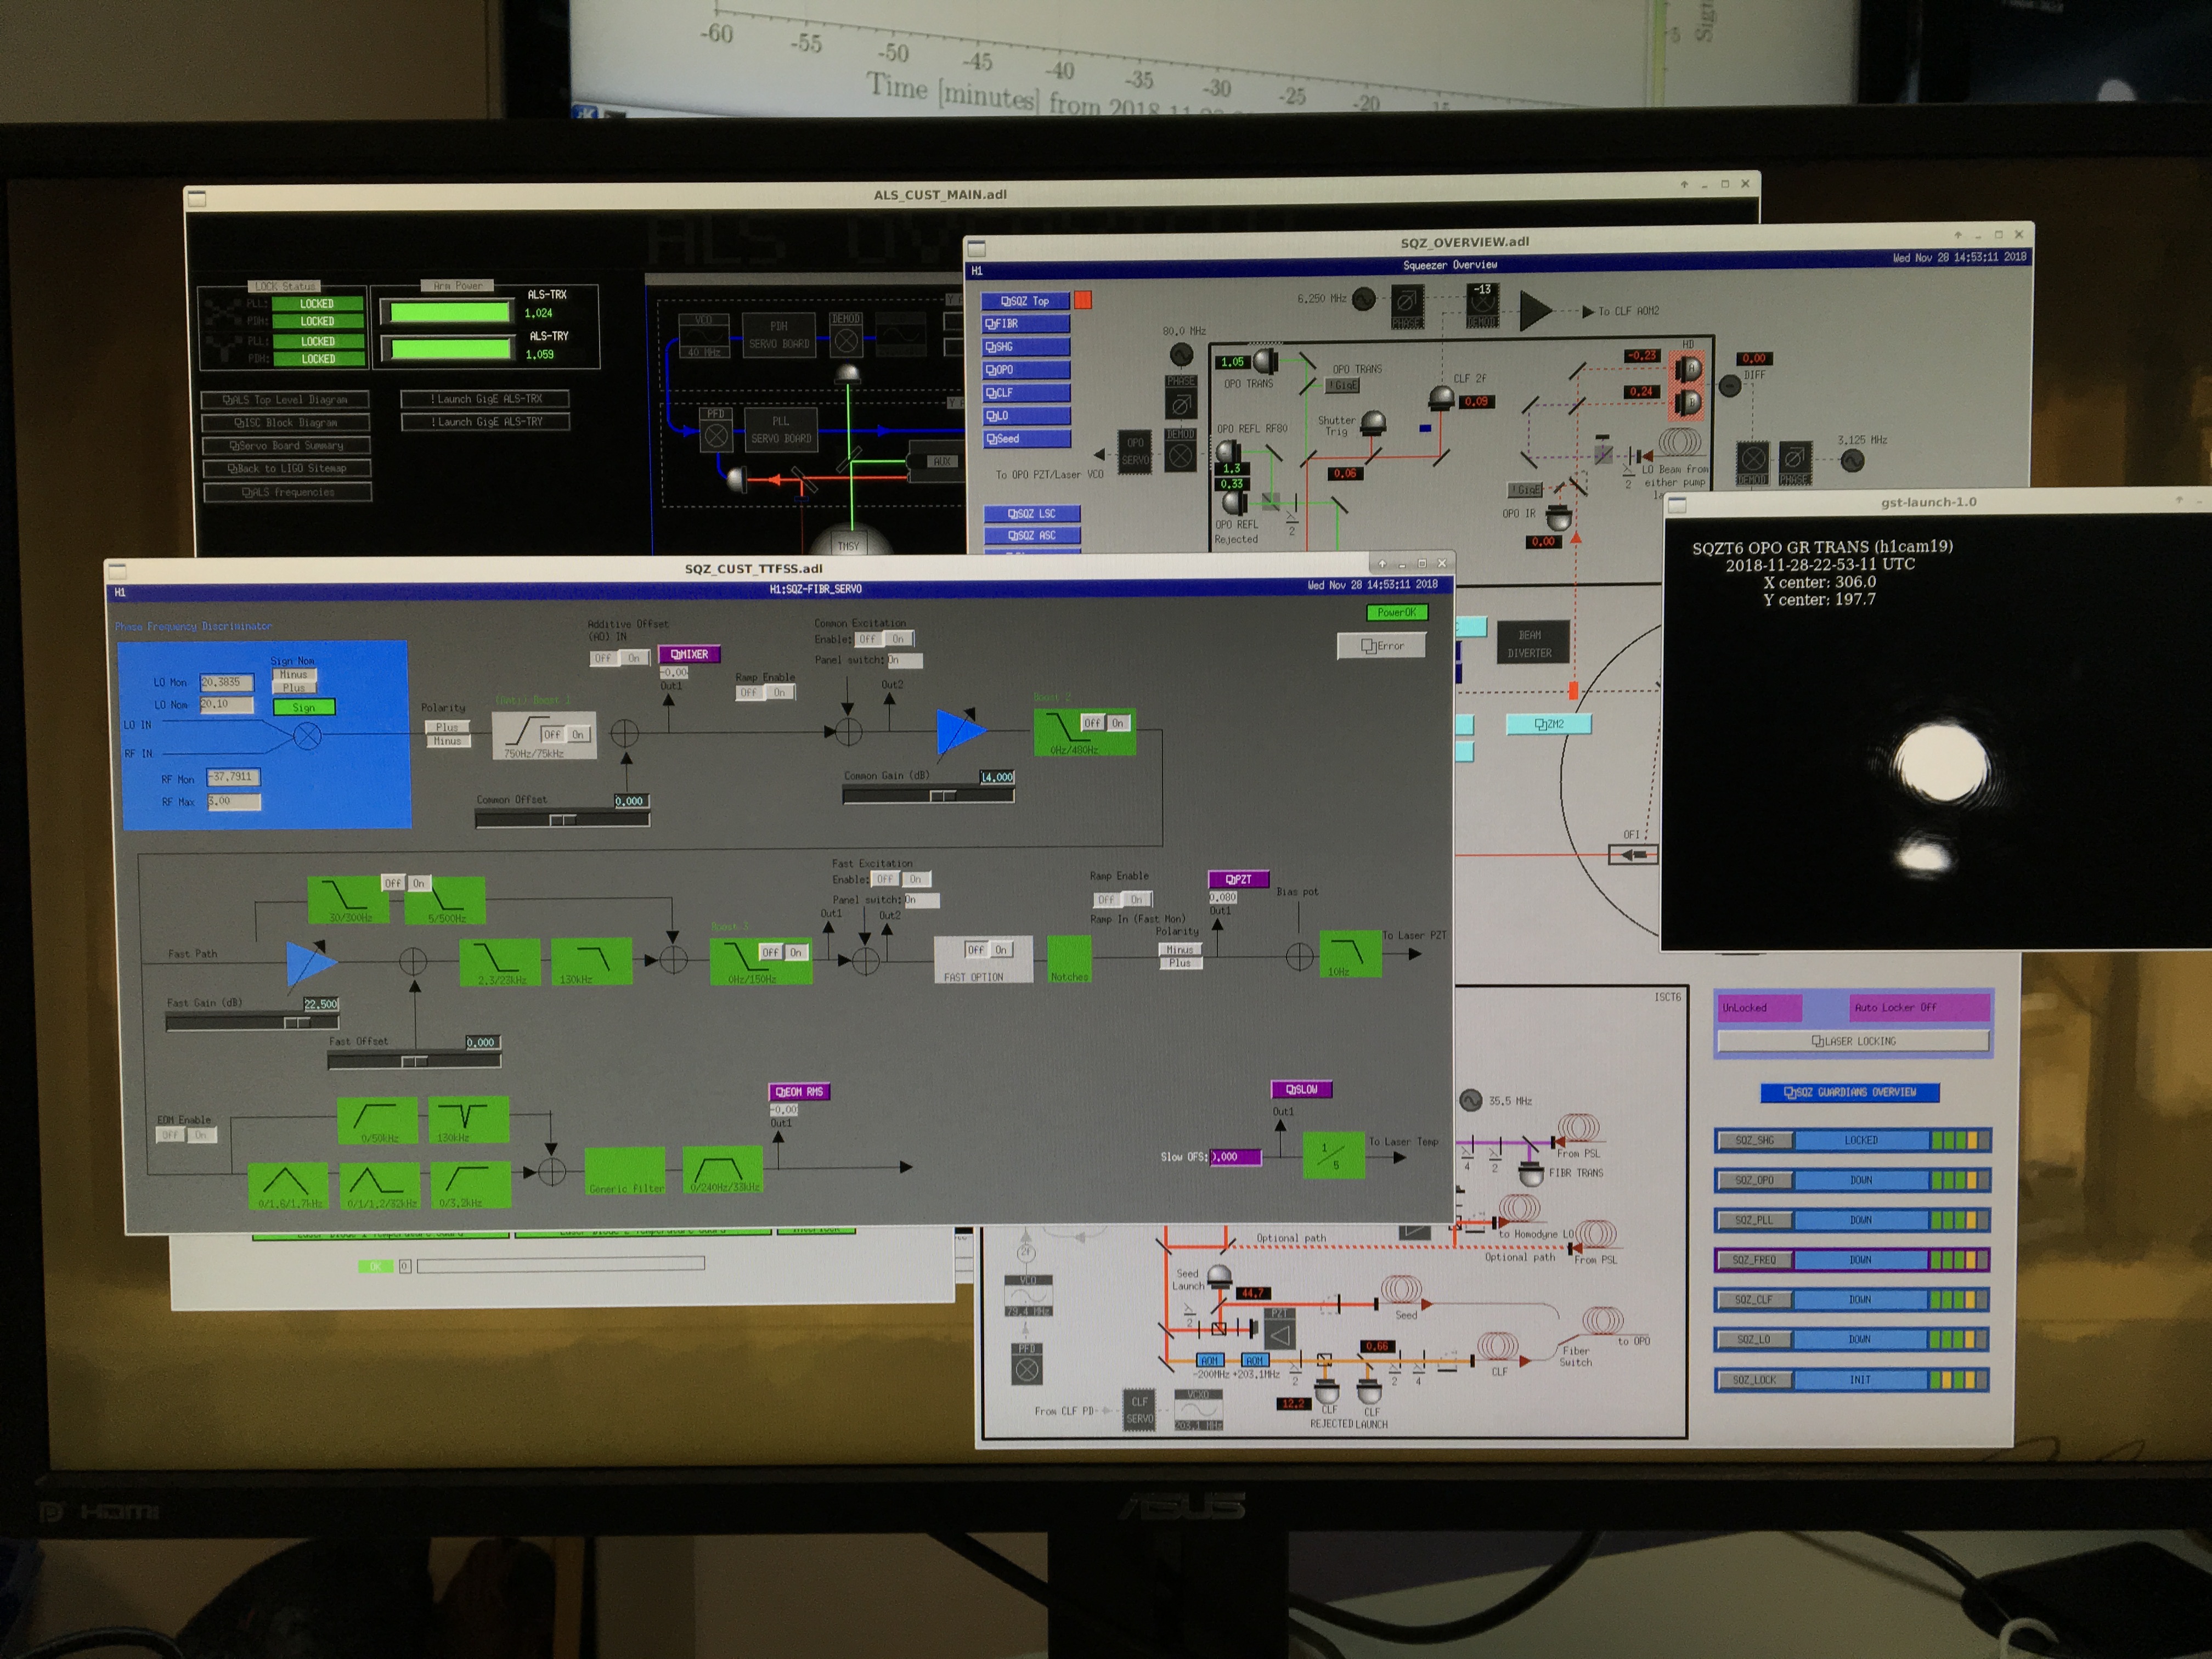The height and width of the screenshot is (1659, 2212).
Task: Click the OPO SERVO block in Squeezer Overview
Action: tap(1135, 451)
